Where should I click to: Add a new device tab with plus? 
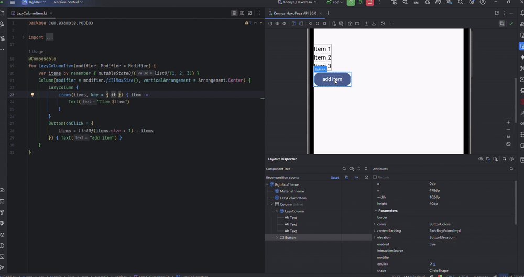coord(328,14)
